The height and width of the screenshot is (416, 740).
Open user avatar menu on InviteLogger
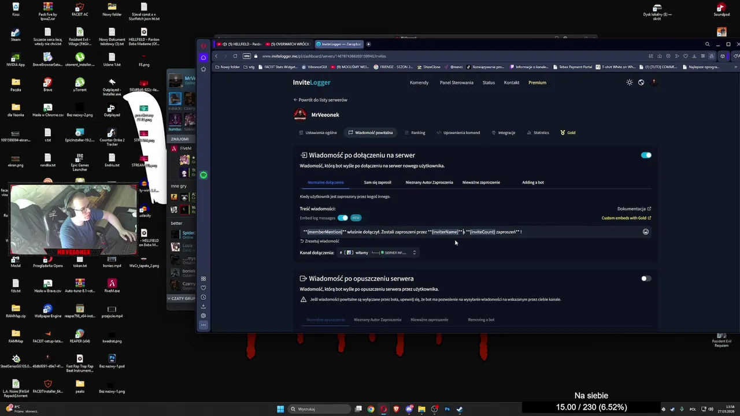[x=654, y=83]
